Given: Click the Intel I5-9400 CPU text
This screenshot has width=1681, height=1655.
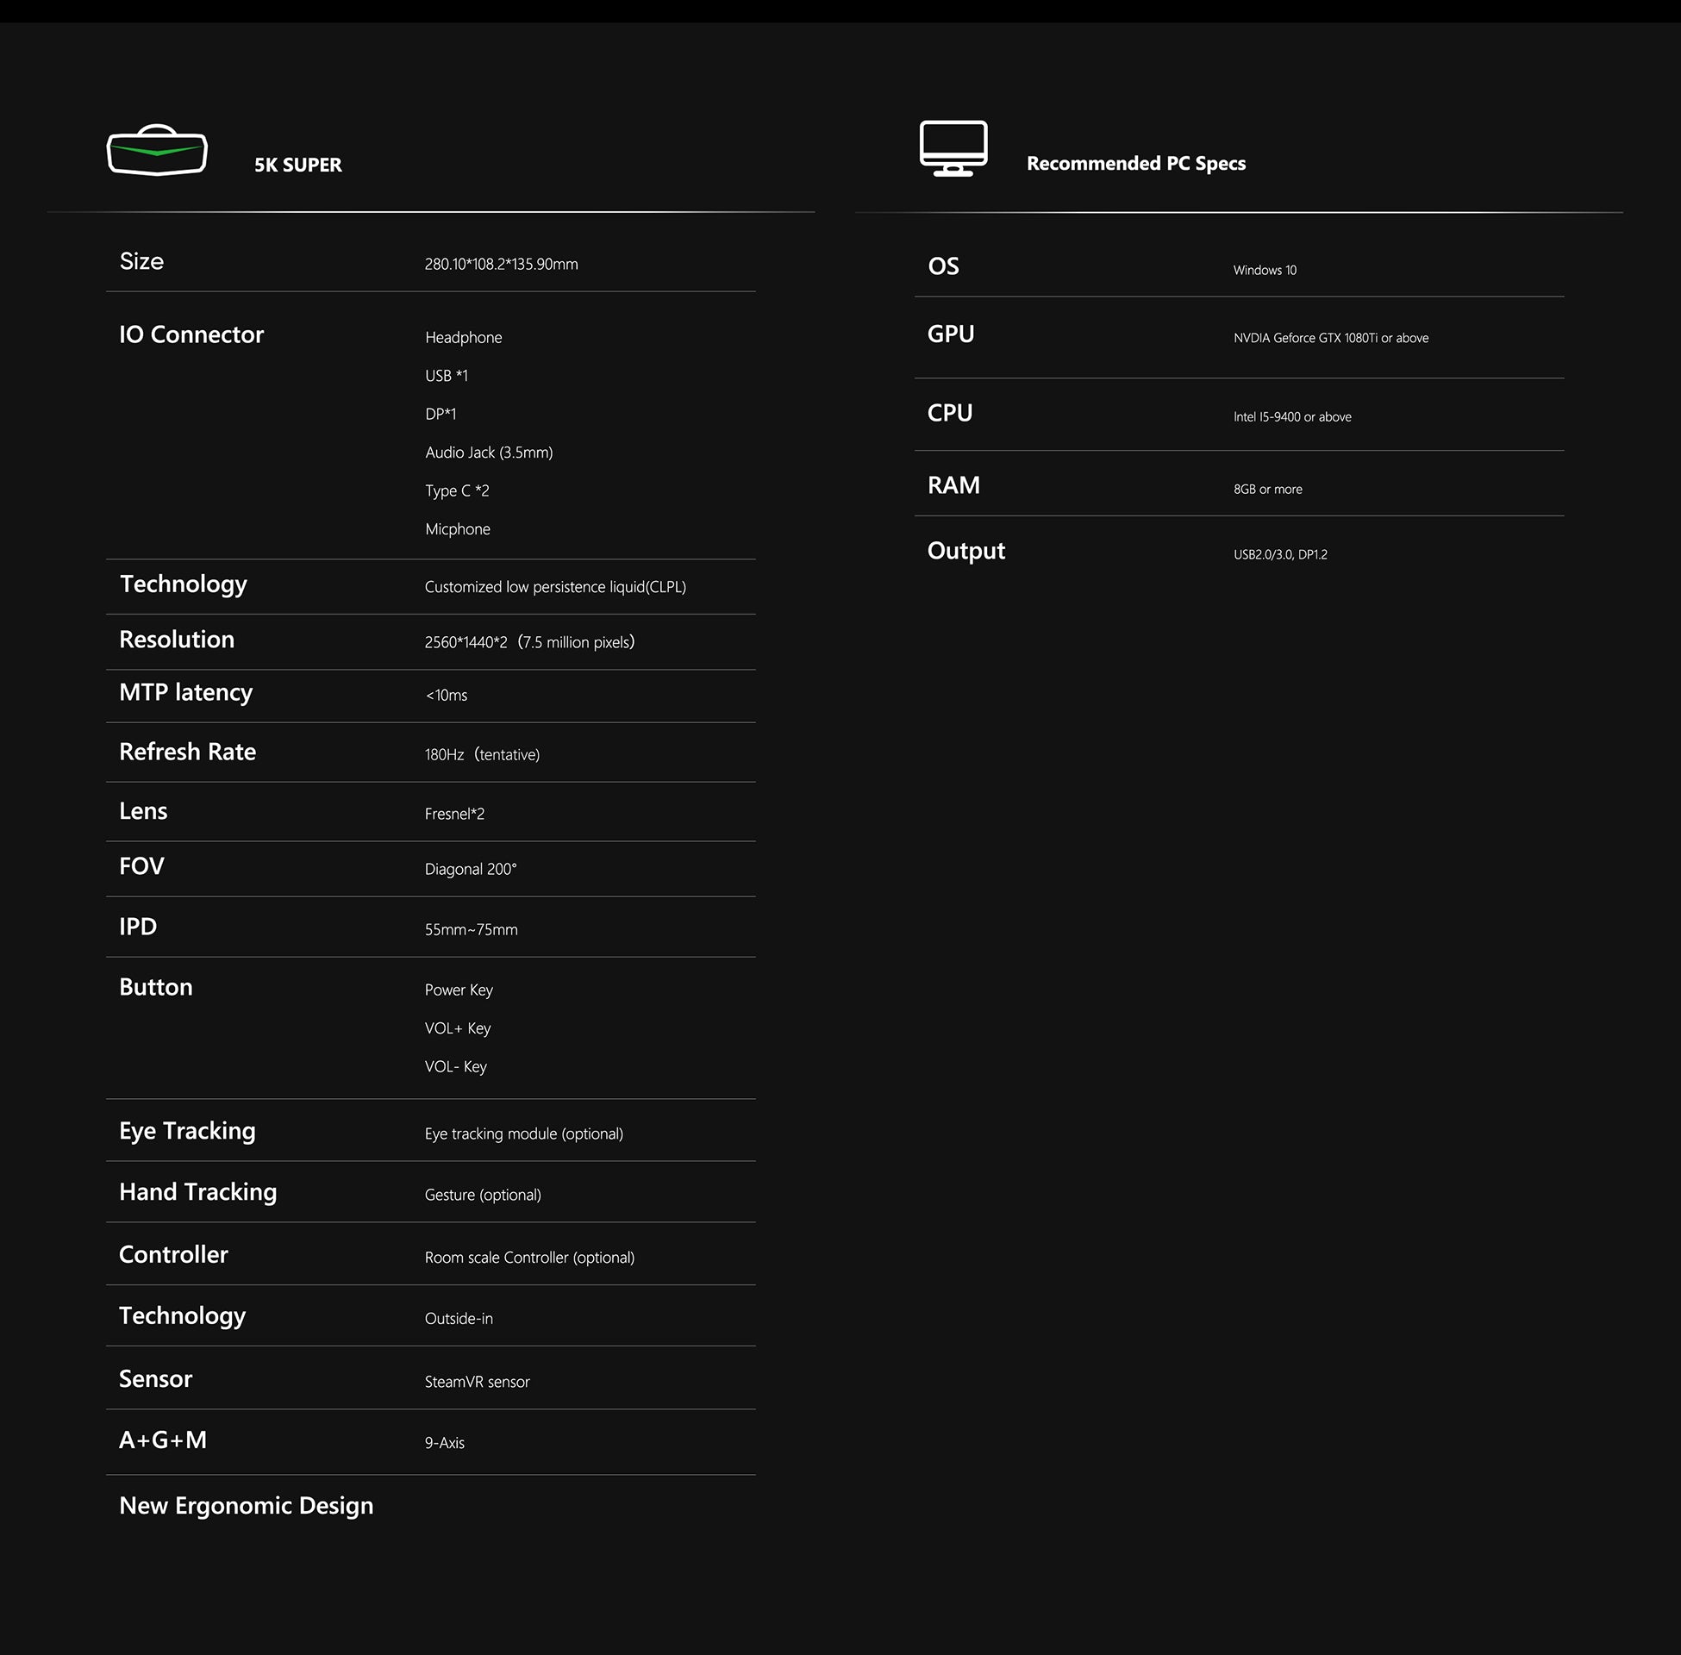Looking at the screenshot, I should [x=1291, y=417].
